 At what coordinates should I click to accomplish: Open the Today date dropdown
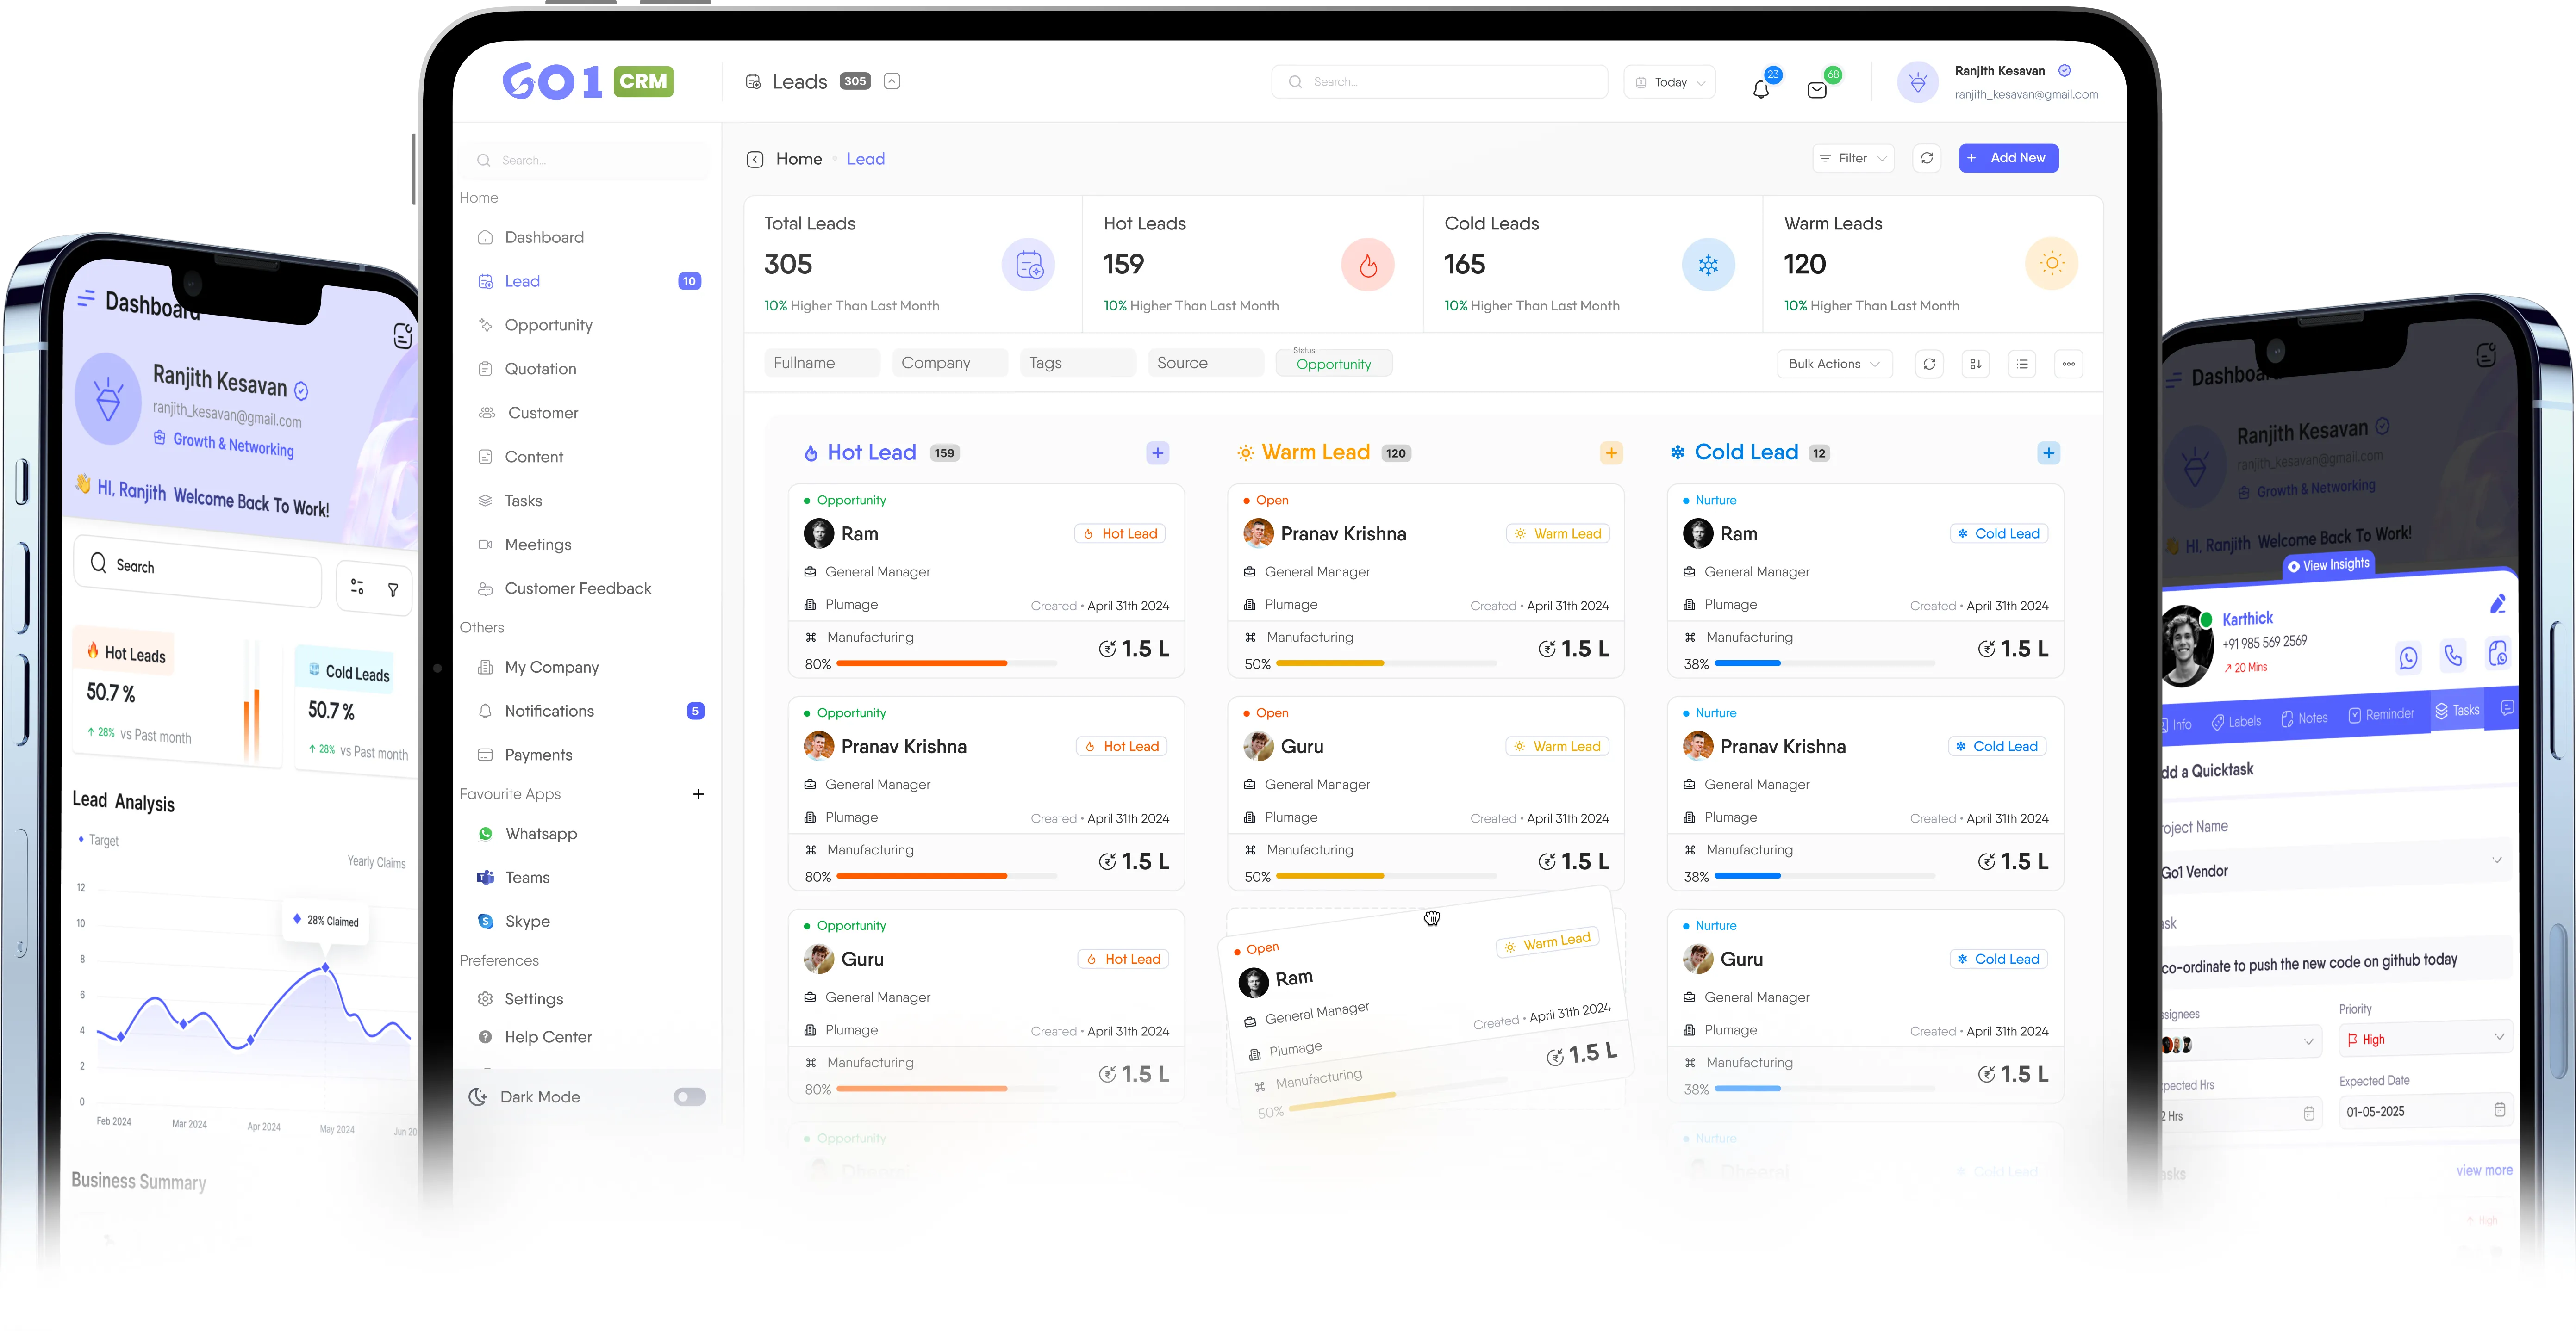(1670, 82)
